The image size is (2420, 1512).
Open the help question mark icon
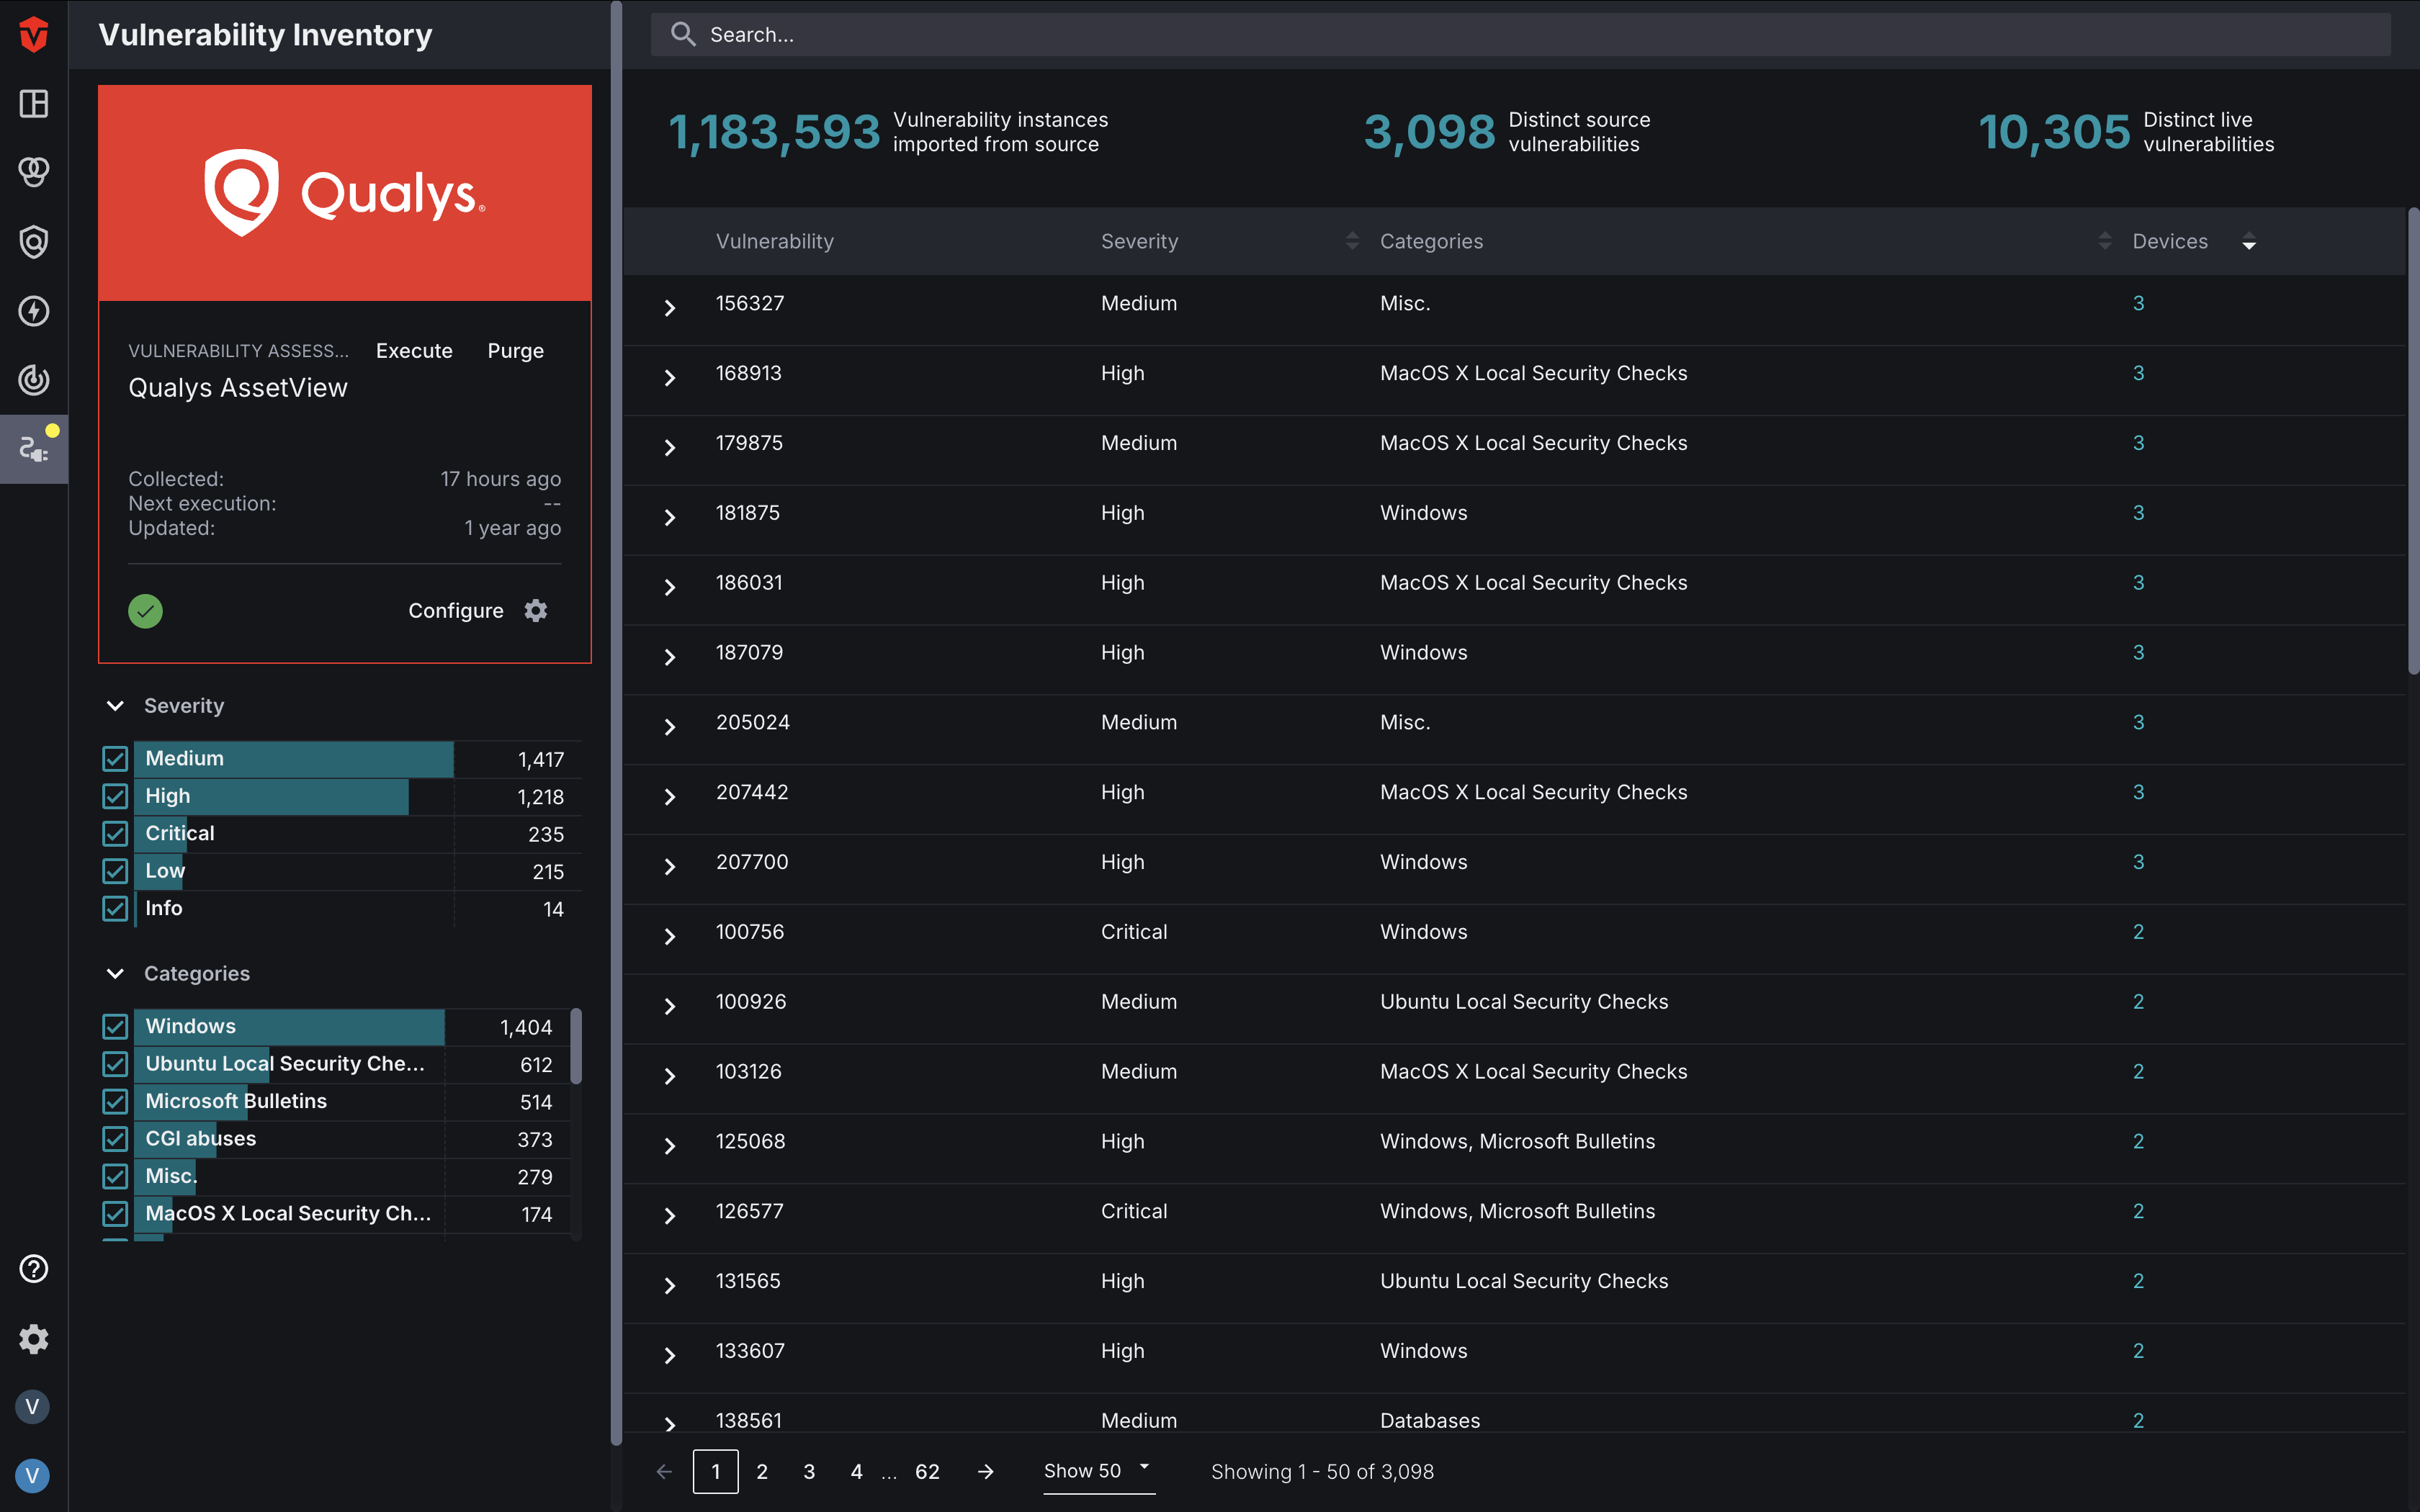(x=34, y=1268)
